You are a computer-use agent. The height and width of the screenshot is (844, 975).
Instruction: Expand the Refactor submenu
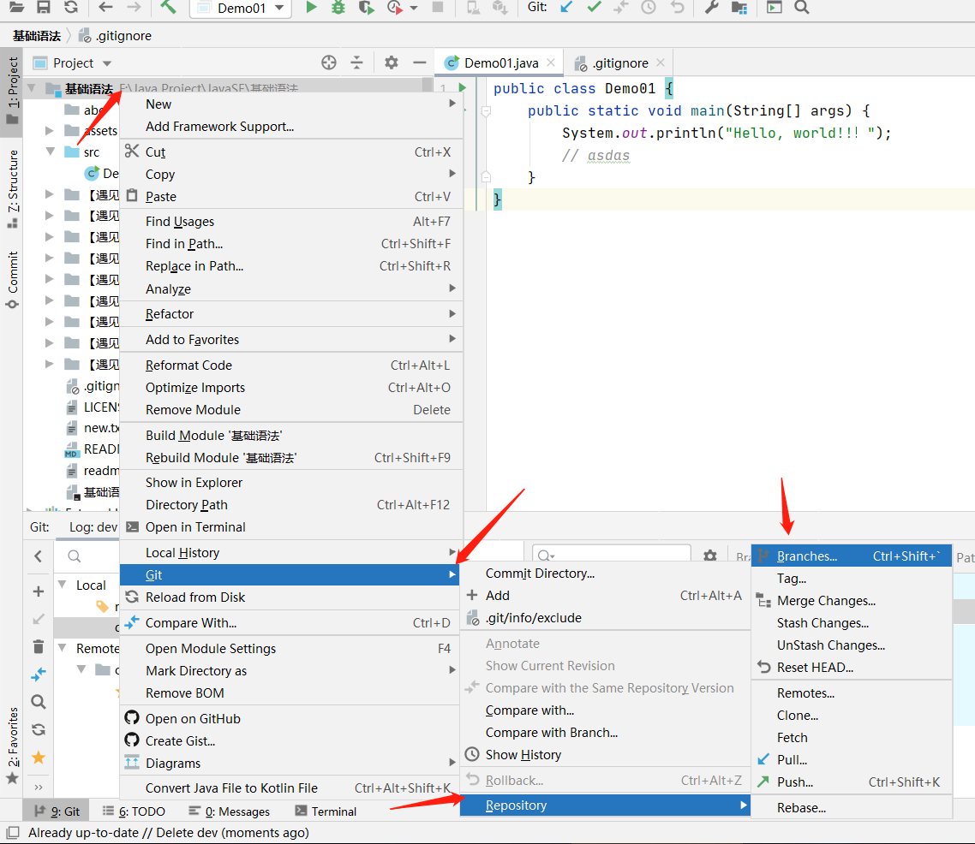point(290,313)
